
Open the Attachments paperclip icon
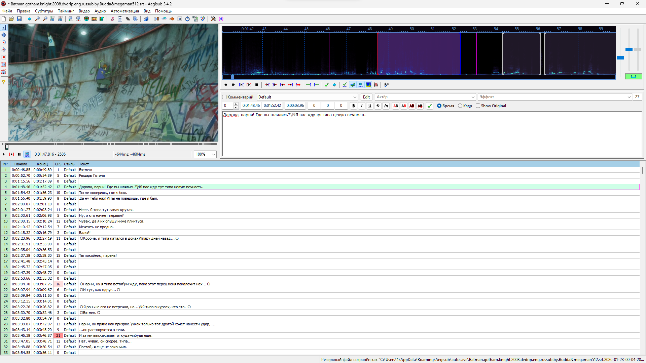128,19
